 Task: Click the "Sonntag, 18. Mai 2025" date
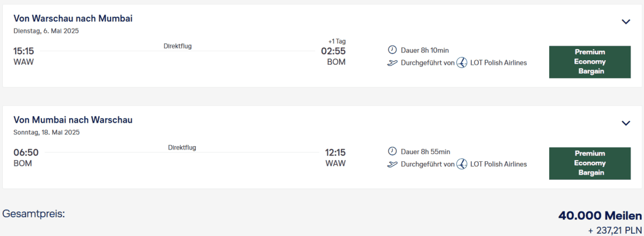point(46,132)
